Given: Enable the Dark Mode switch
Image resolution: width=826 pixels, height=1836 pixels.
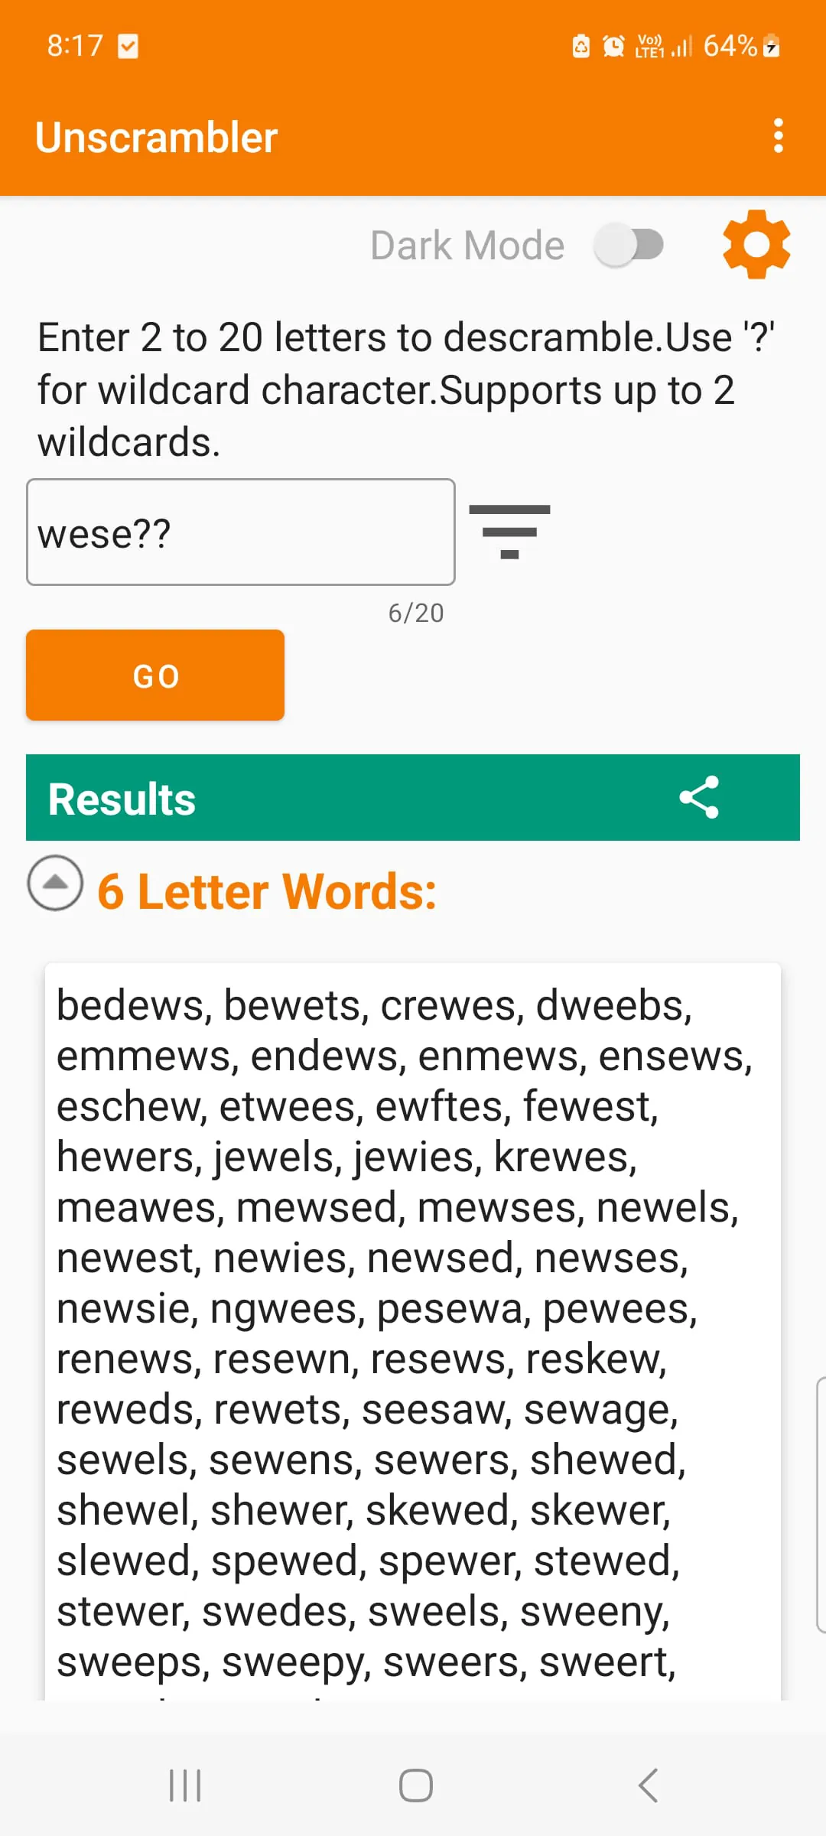Looking at the screenshot, I should (629, 246).
